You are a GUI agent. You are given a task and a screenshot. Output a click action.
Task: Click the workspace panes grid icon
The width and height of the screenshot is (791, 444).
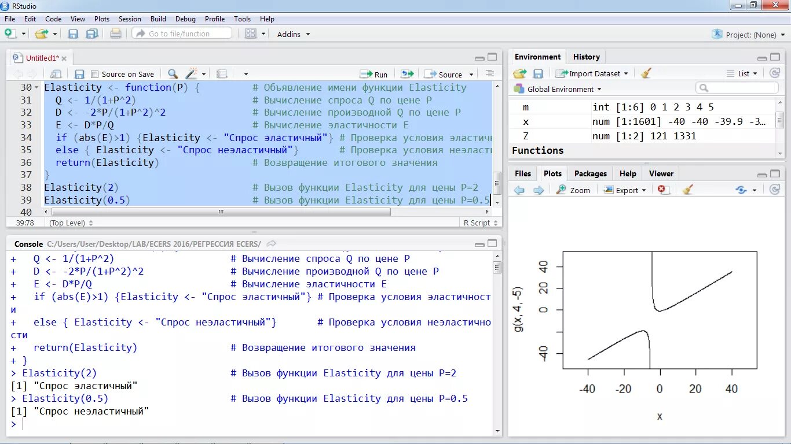(x=251, y=34)
